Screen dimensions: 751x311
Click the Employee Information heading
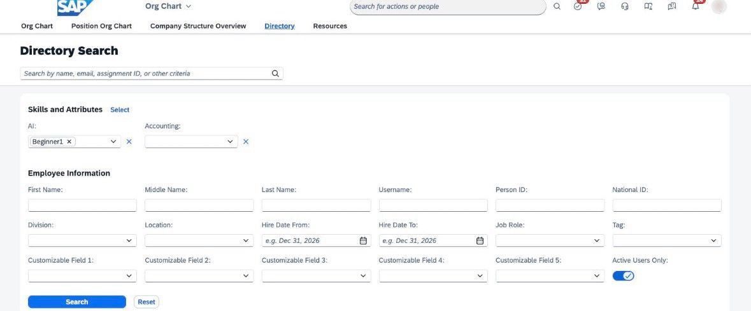[x=69, y=173]
